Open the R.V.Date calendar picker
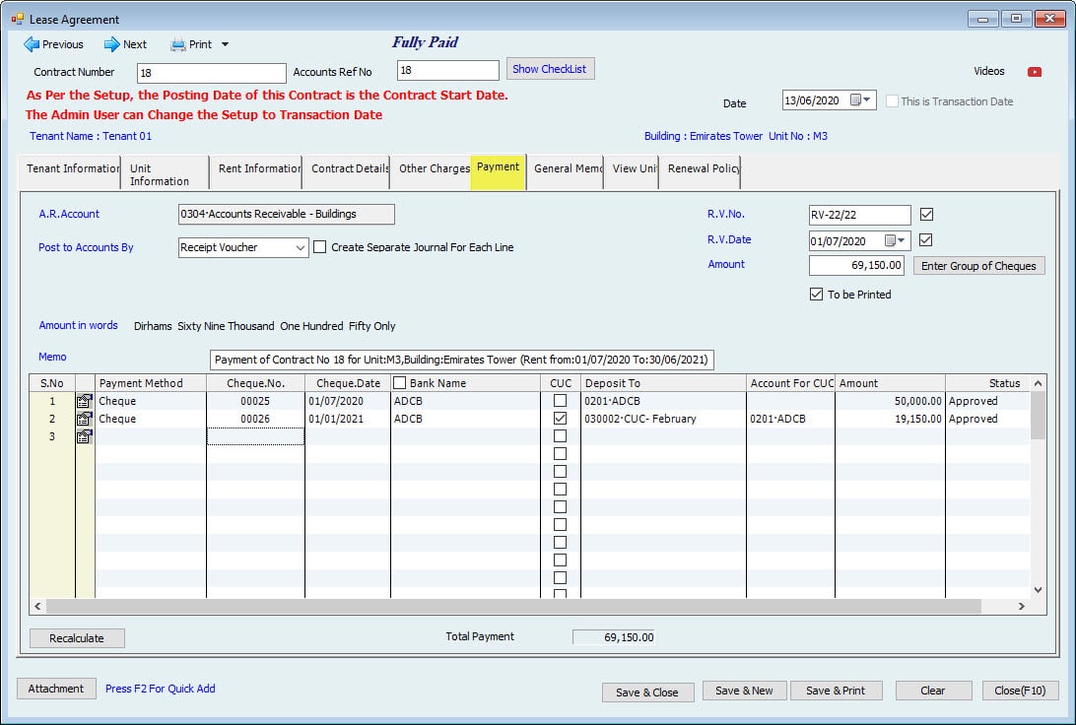Viewport: 1076px width, 725px height. click(895, 240)
